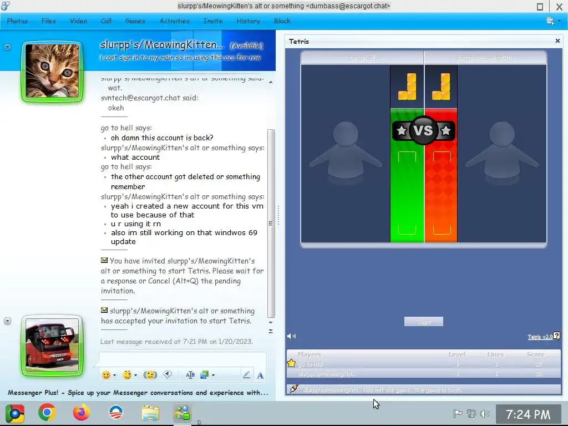568x426 pixels.
Task: Click the contact's personal message text
Action: [180, 58]
